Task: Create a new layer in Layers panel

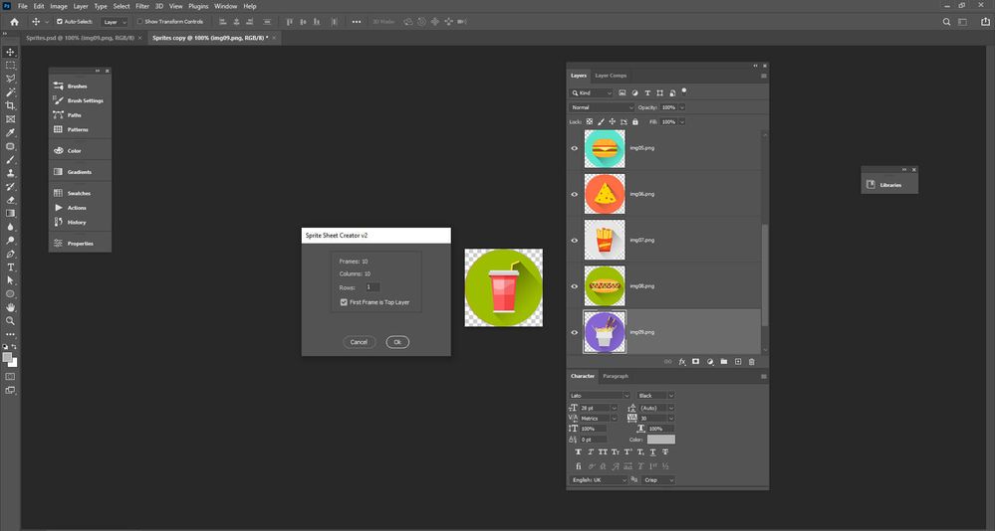Action: click(737, 362)
